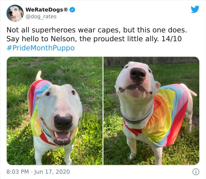
Task: Click the dog's tail in the left photo
Action: click(39, 75)
